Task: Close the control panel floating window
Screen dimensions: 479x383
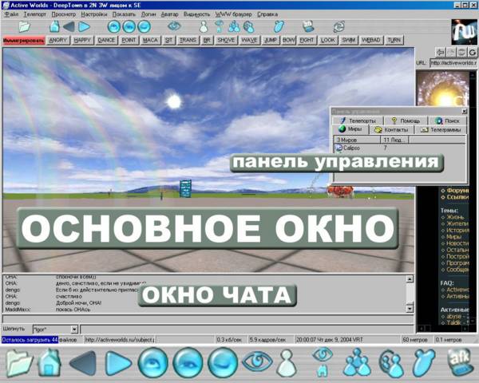Action: (x=464, y=112)
